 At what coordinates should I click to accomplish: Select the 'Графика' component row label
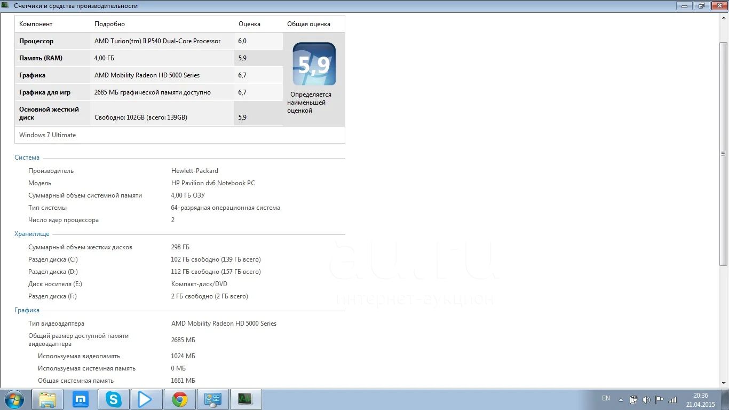pos(32,75)
